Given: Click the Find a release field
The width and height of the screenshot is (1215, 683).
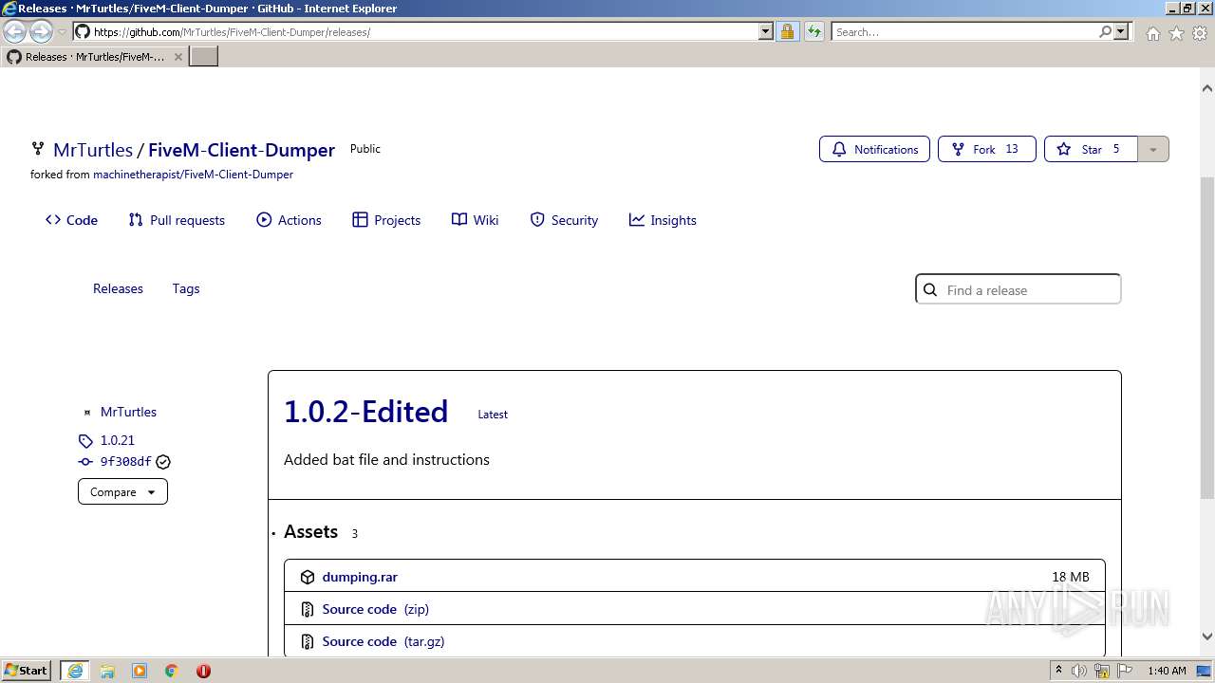Looking at the screenshot, I should pyautogui.click(x=1019, y=289).
